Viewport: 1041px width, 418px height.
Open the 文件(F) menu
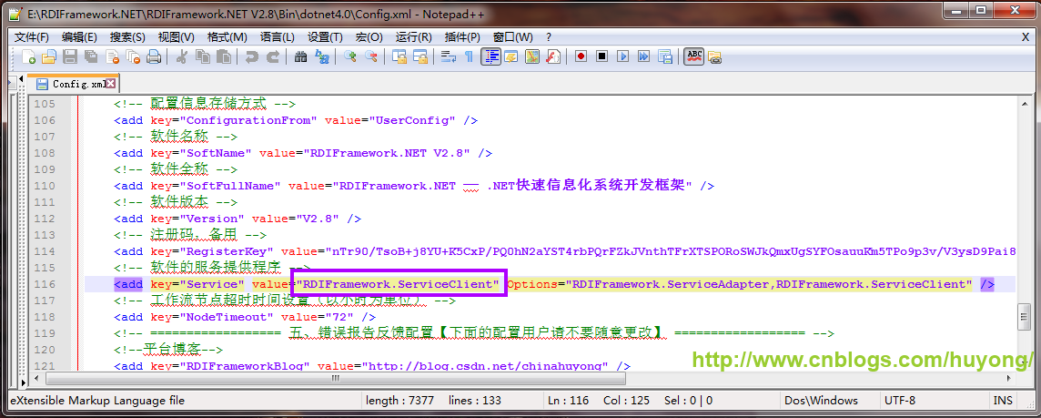tap(32, 37)
